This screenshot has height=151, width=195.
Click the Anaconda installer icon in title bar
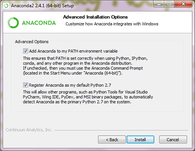pos(6,6)
